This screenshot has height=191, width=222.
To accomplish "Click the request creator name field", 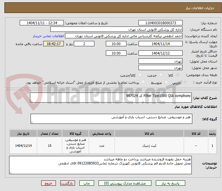I will [x=124, y=36].
